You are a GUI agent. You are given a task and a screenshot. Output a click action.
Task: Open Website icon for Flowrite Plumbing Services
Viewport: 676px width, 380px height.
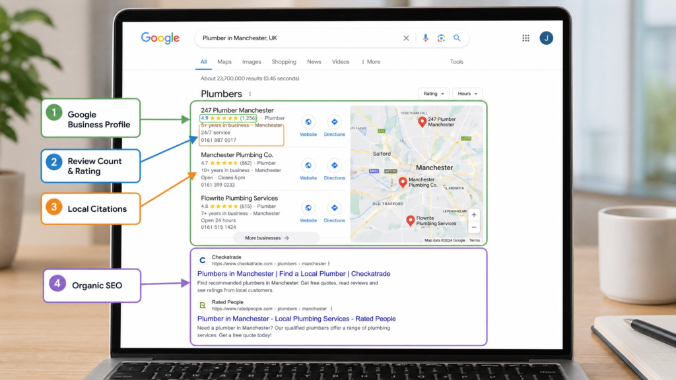(308, 208)
